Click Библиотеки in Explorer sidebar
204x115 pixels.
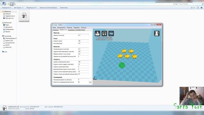pos(8,23)
